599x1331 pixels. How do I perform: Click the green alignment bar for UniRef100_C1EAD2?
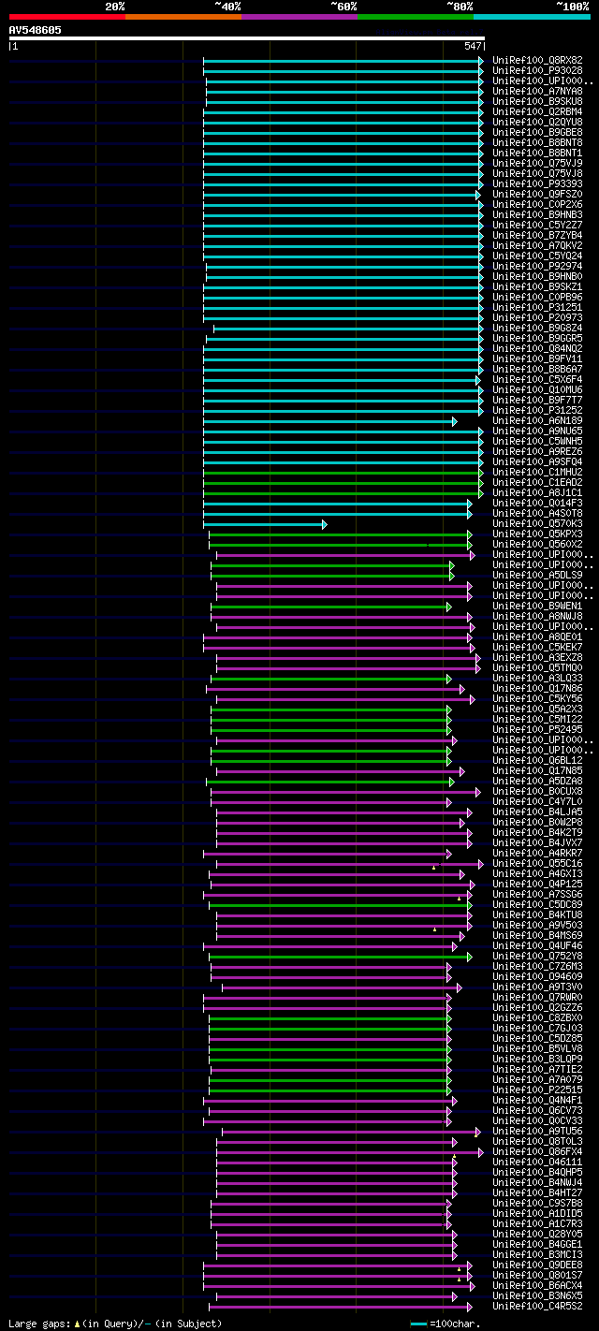[x=343, y=483]
